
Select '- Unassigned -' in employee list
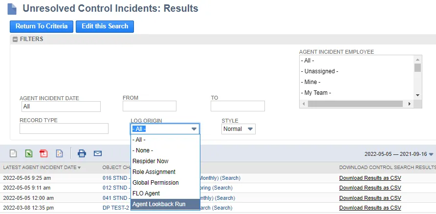coord(357,71)
